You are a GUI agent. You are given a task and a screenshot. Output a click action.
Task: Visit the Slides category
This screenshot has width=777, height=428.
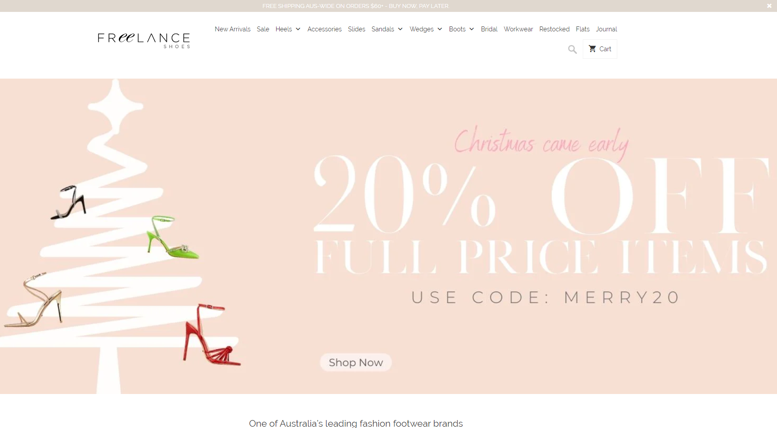357,29
